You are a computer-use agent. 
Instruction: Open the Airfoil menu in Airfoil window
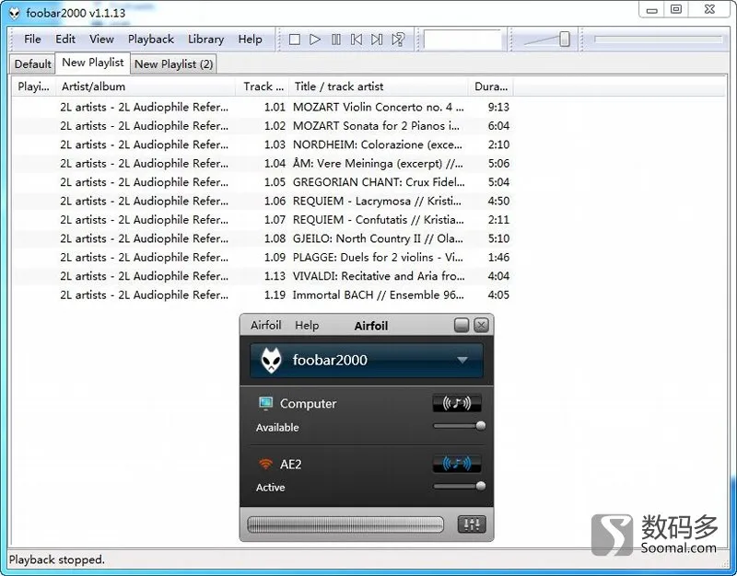point(265,326)
